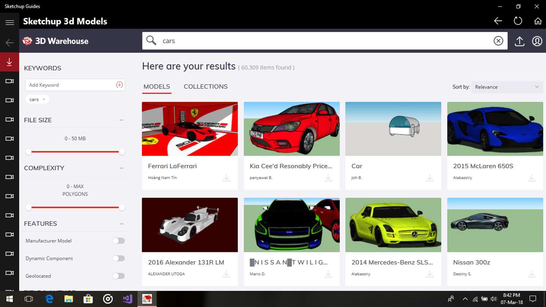The image size is (546, 307).
Task: Click the back arrow beside 3D Warehouse logo
Action: (x=9, y=42)
